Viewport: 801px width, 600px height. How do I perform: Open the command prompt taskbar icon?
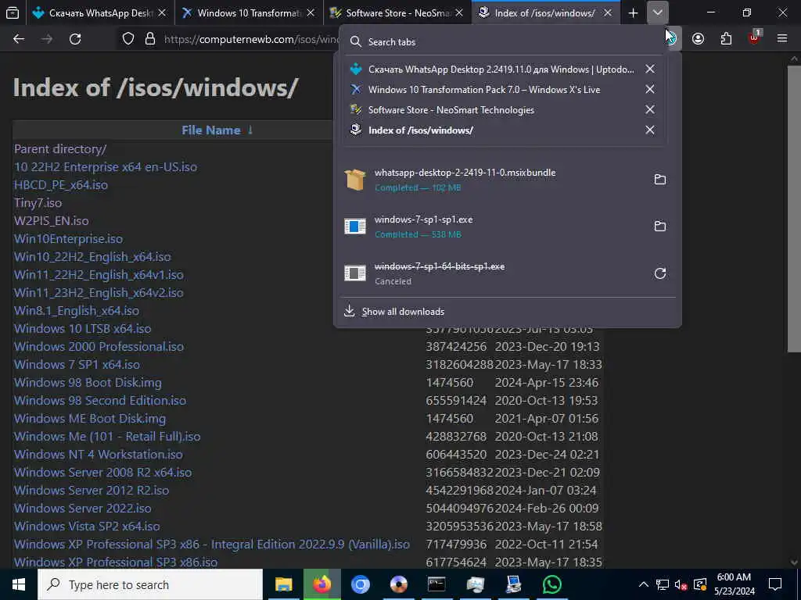(x=436, y=584)
